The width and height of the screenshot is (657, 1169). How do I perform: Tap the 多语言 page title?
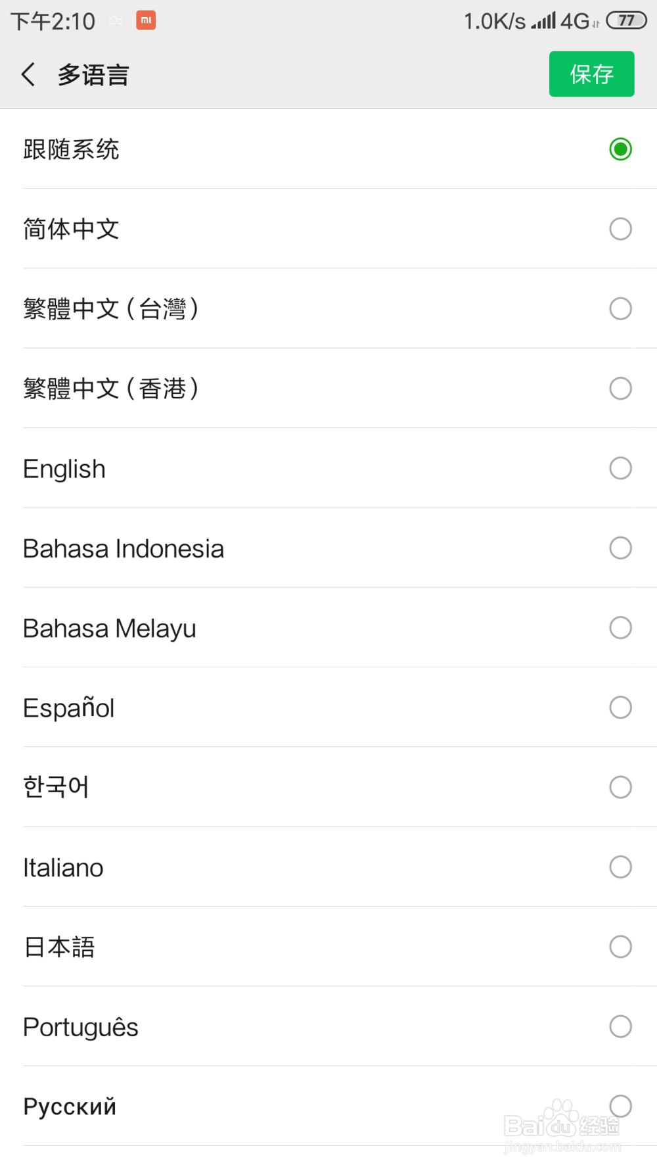(x=93, y=75)
